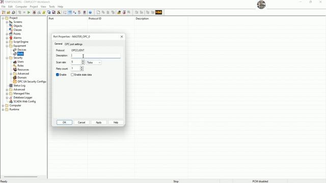The height and width of the screenshot is (183, 326).
Task: Click Cancel in Port Properties dialog
Action: 81,123
